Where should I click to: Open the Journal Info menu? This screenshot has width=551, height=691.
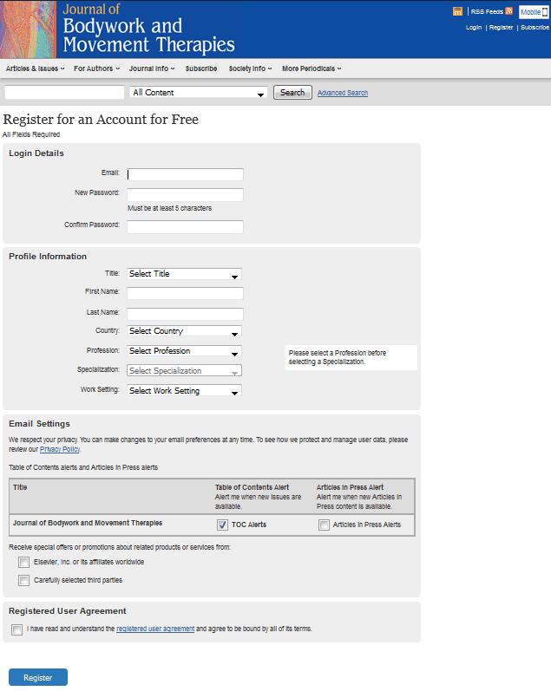pyautogui.click(x=152, y=68)
